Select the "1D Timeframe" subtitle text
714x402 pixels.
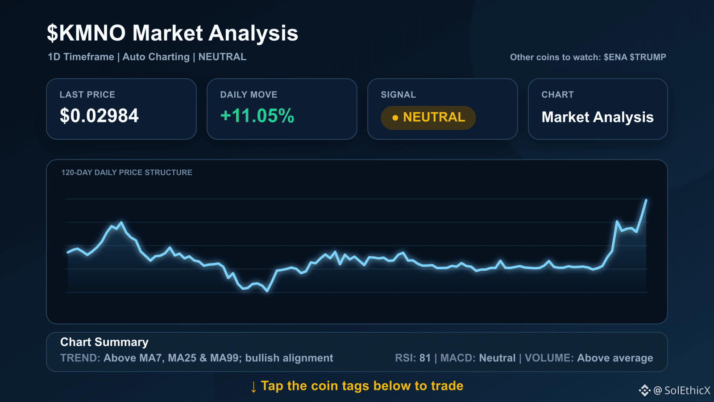(81, 57)
